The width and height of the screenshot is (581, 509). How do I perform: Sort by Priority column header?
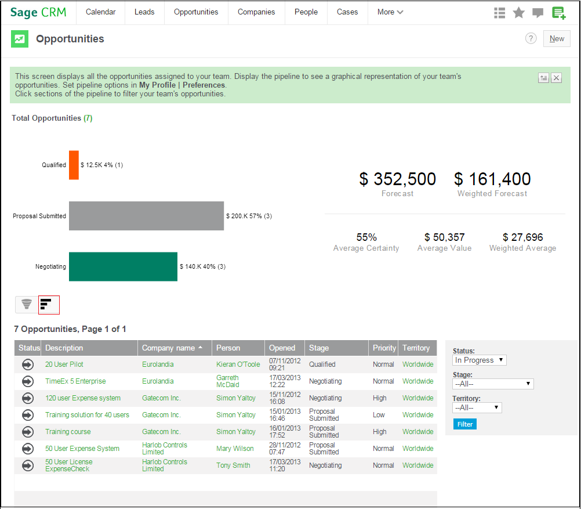tap(384, 348)
